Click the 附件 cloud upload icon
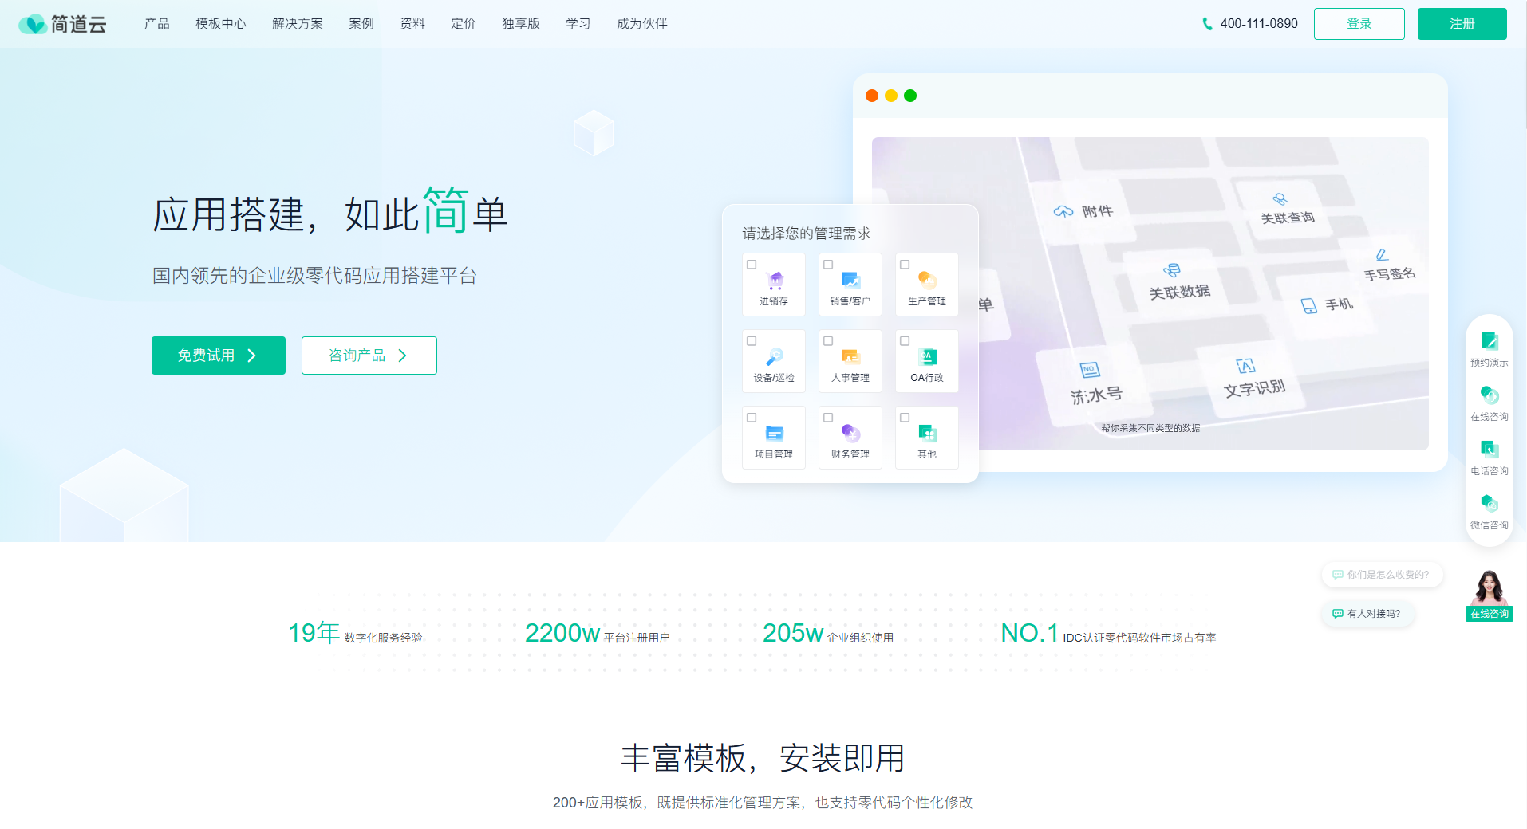The height and width of the screenshot is (829, 1527). [x=1063, y=211]
